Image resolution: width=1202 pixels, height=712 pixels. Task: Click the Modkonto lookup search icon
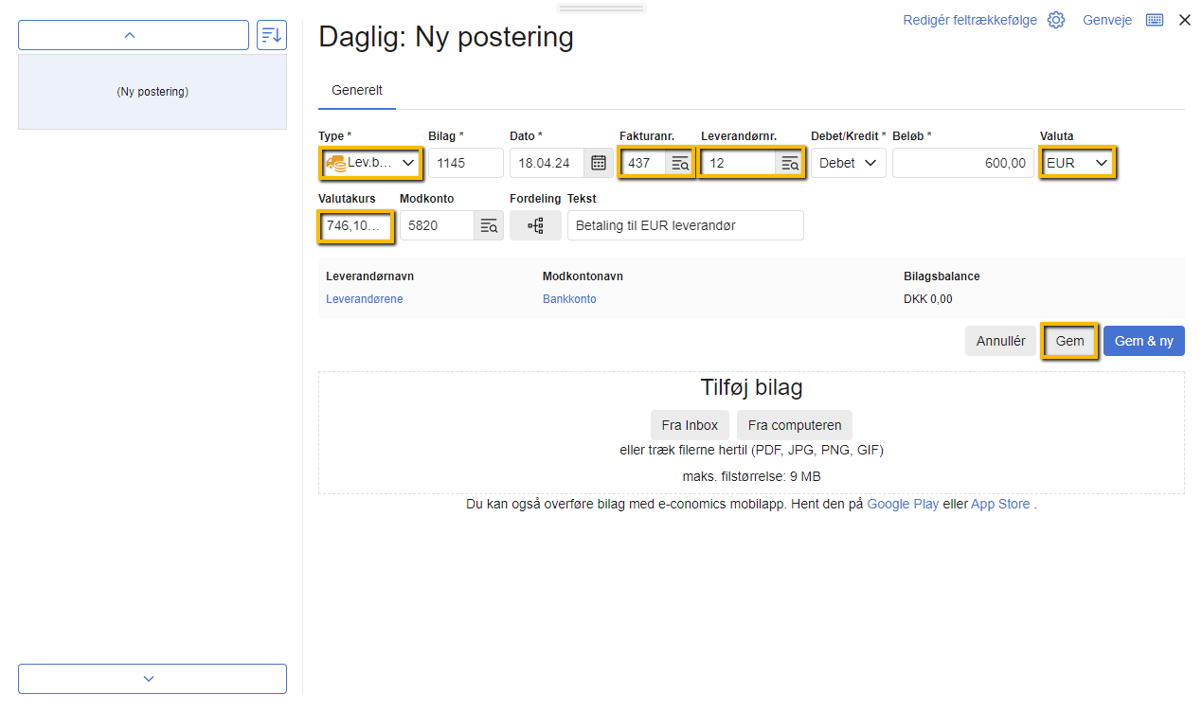click(489, 225)
